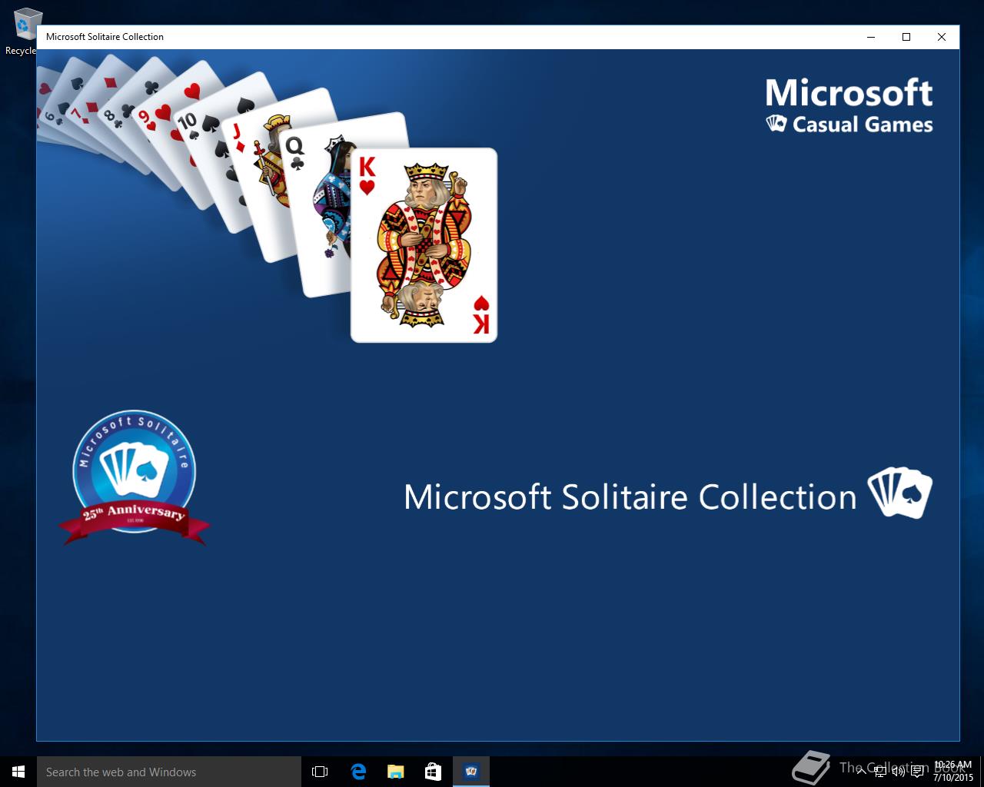
Task: Select the Recycle Bin desktop icon
Action: tap(23, 31)
